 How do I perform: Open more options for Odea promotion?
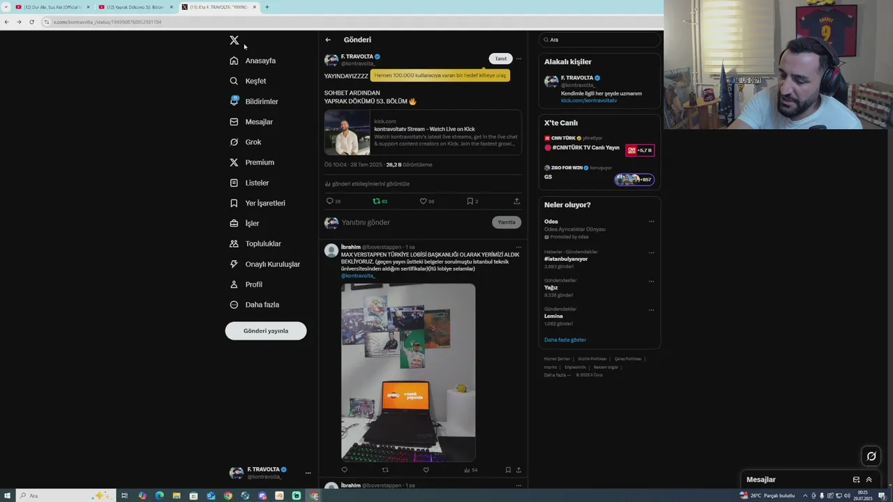click(x=652, y=222)
